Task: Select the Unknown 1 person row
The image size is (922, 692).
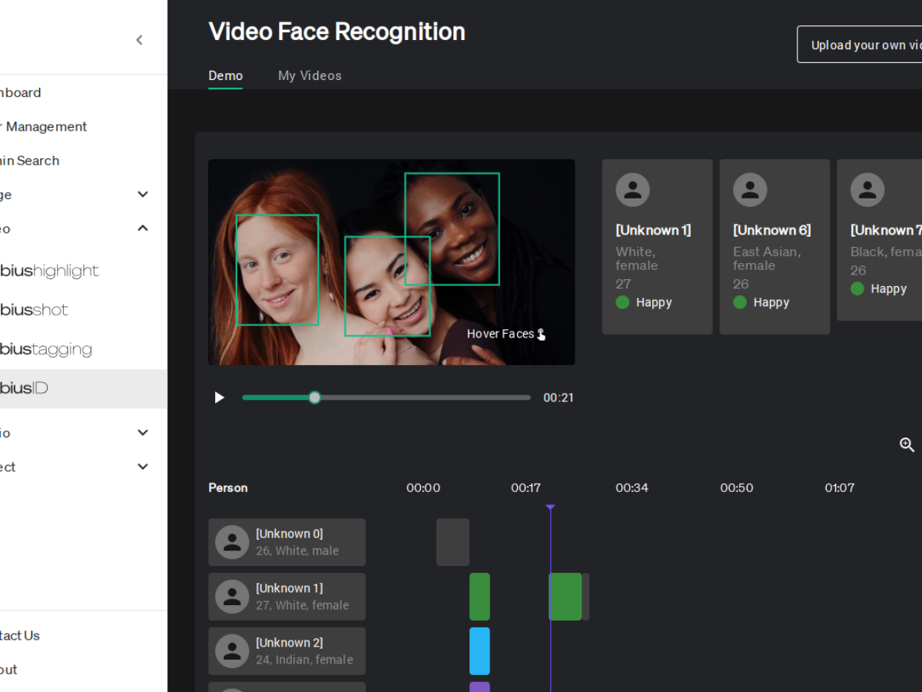Action: (x=287, y=597)
